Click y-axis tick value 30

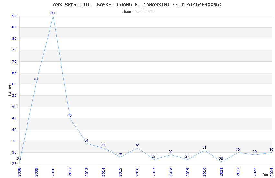pyautogui.click(x=14, y=152)
